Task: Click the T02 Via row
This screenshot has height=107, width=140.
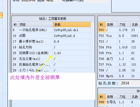Action: coord(119,36)
